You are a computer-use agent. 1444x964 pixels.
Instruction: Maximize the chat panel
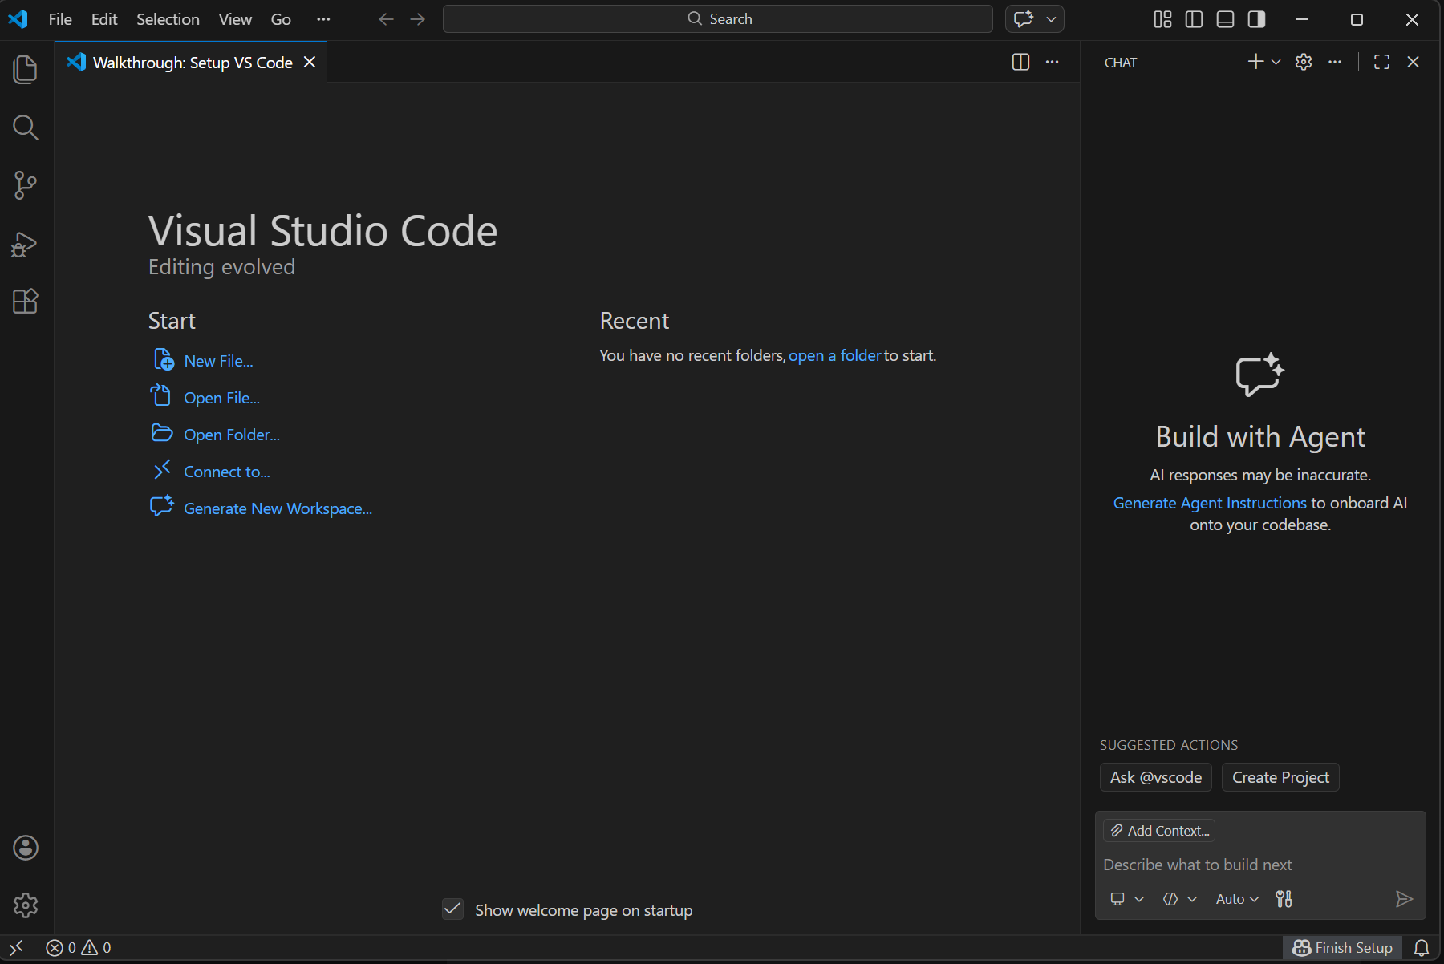point(1381,62)
